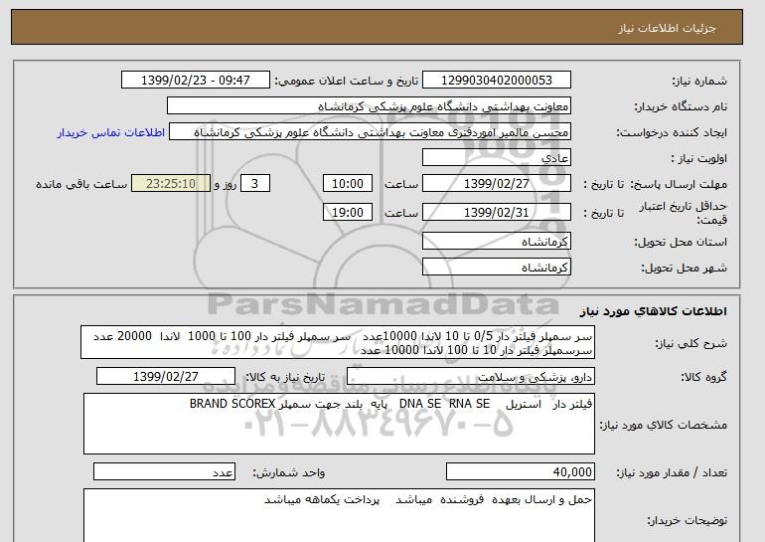The height and width of the screenshot is (542, 765).
Task: Click the validity time field 19:00
Action: pos(348,213)
